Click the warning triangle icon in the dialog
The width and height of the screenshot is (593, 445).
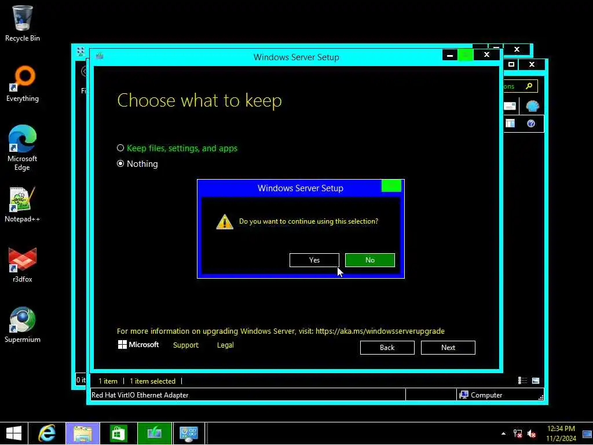coord(224,222)
